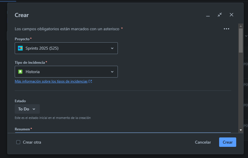Click 'Los campos obligatorios' notice text
Screen dimensions: 248x158
[x=67, y=29]
